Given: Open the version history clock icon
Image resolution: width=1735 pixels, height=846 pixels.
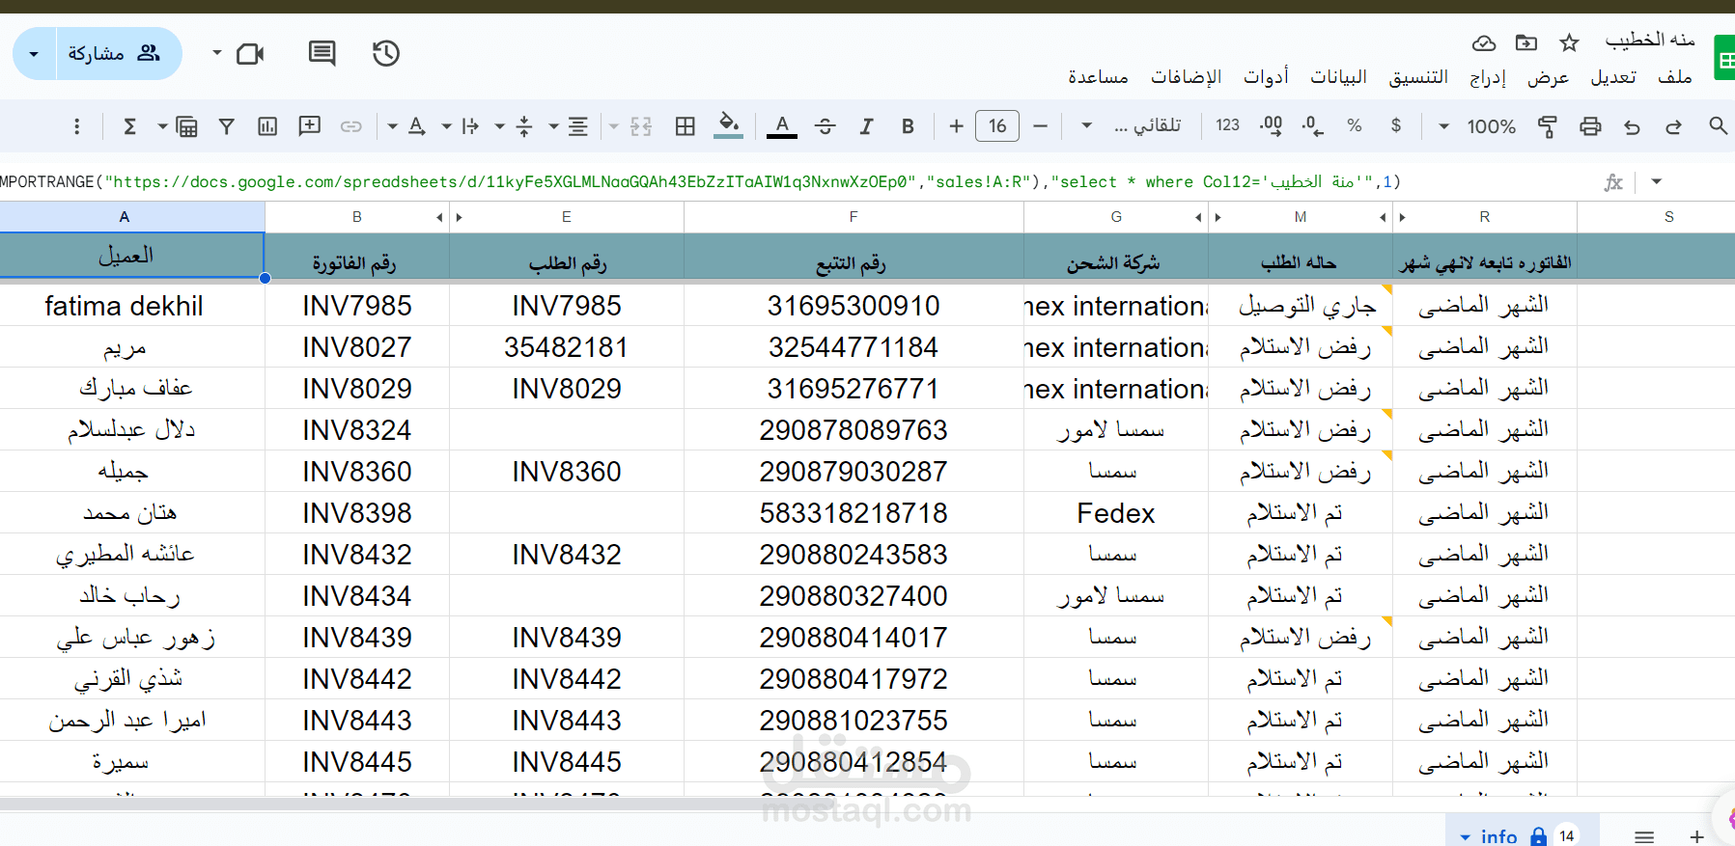Looking at the screenshot, I should (386, 53).
